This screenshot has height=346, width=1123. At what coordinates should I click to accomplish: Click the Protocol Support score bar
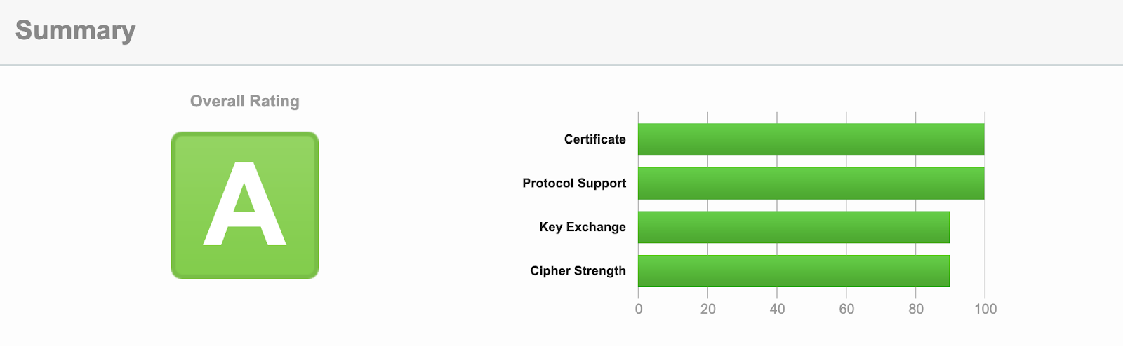811,184
